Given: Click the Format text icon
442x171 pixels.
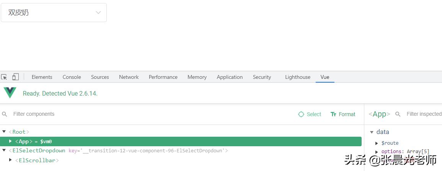Looking at the screenshot, I should point(333,114).
